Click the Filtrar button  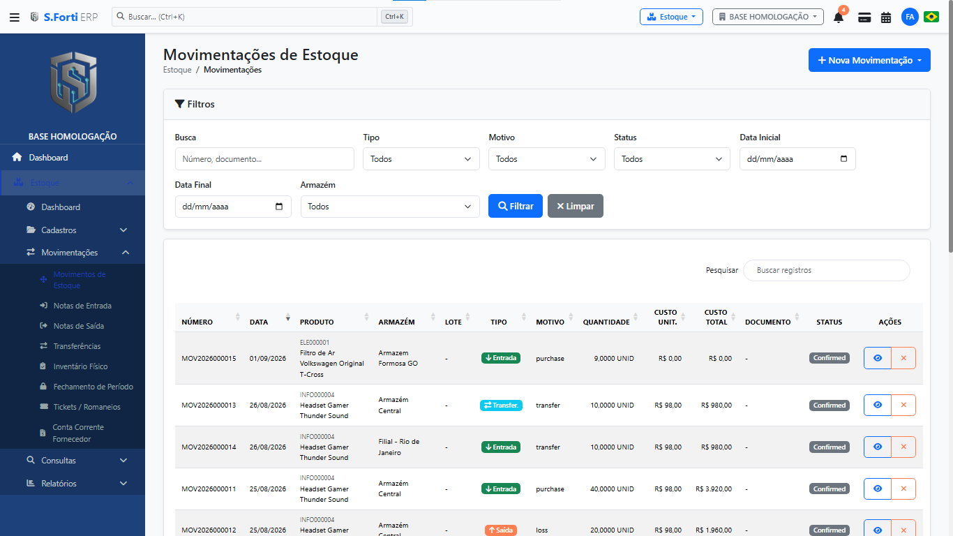click(x=516, y=206)
